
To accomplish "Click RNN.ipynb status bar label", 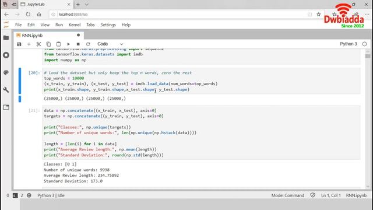I will click(x=356, y=195).
